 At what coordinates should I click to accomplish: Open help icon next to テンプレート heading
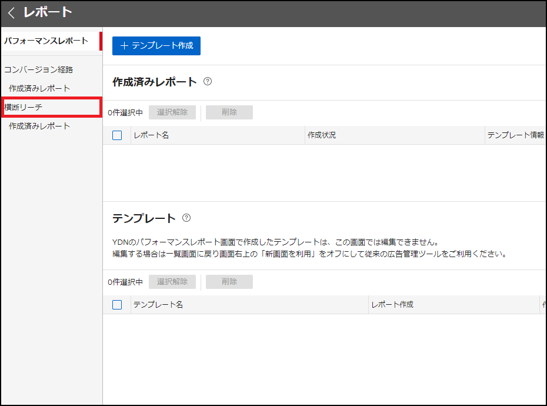coord(186,218)
